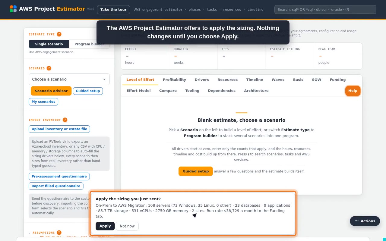Image resolution: width=386 pixels, height=241 pixels.
Task: Open My scenarios
Action: pos(43,102)
